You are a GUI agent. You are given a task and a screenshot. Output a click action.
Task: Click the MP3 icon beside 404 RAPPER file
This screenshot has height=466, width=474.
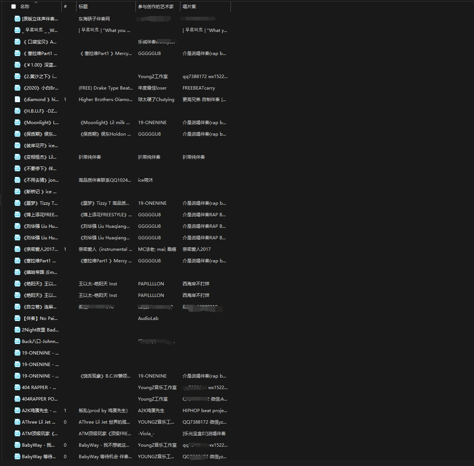(17, 388)
